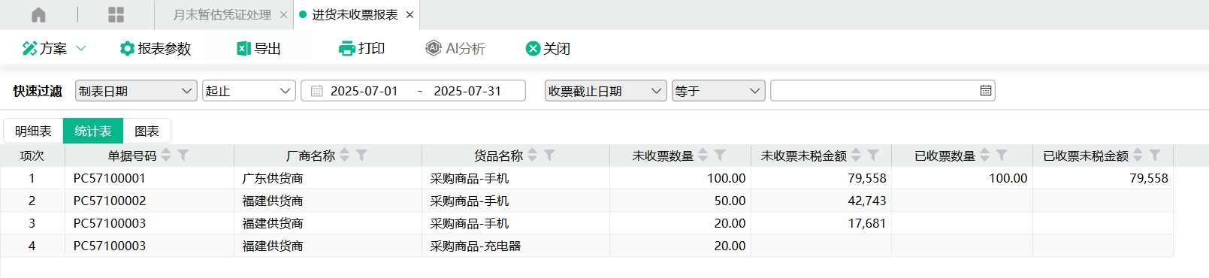Open the 制表日期 filter dropdown

click(x=136, y=91)
